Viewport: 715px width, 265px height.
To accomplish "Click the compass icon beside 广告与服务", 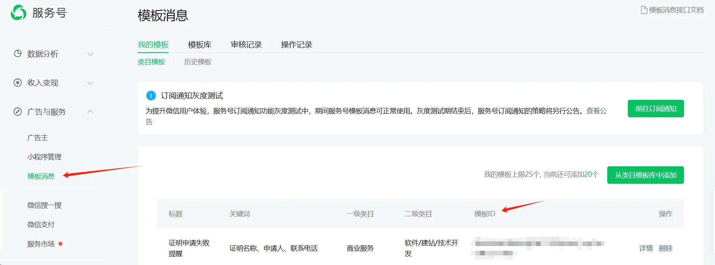I will coord(17,112).
